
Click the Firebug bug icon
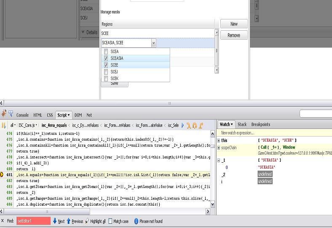[x=4, y=114]
